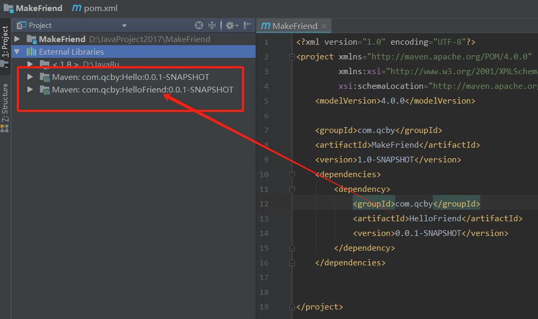Click version 0.0.1-SNAPSHOT text on line 14
The height and width of the screenshot is (319, 538).
coord(430,233)
